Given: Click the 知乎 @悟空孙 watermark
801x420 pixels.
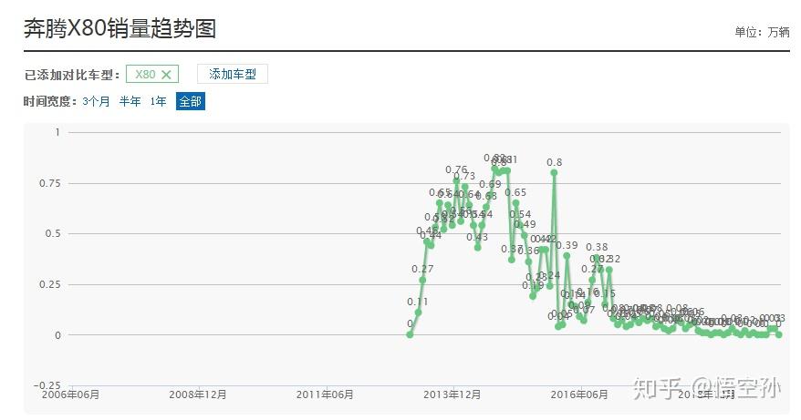Looking at the screenshot, I should (x=706, y=389).
